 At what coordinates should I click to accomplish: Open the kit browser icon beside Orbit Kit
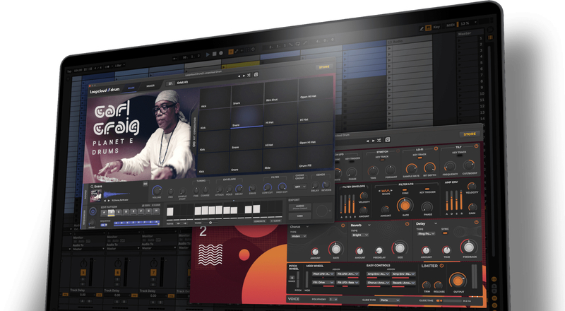point(170,83)
